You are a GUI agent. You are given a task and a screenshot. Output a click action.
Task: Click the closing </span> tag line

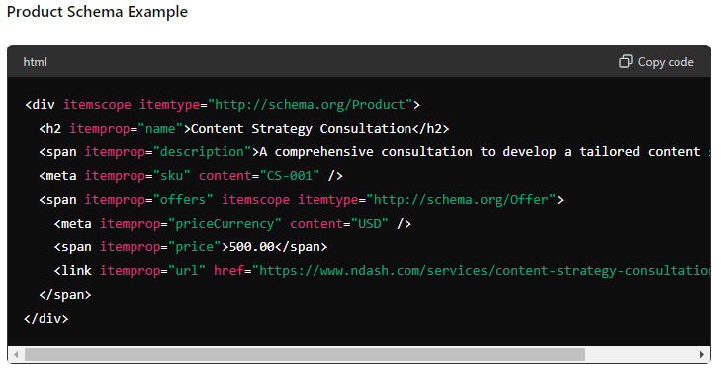pos(65,295)
